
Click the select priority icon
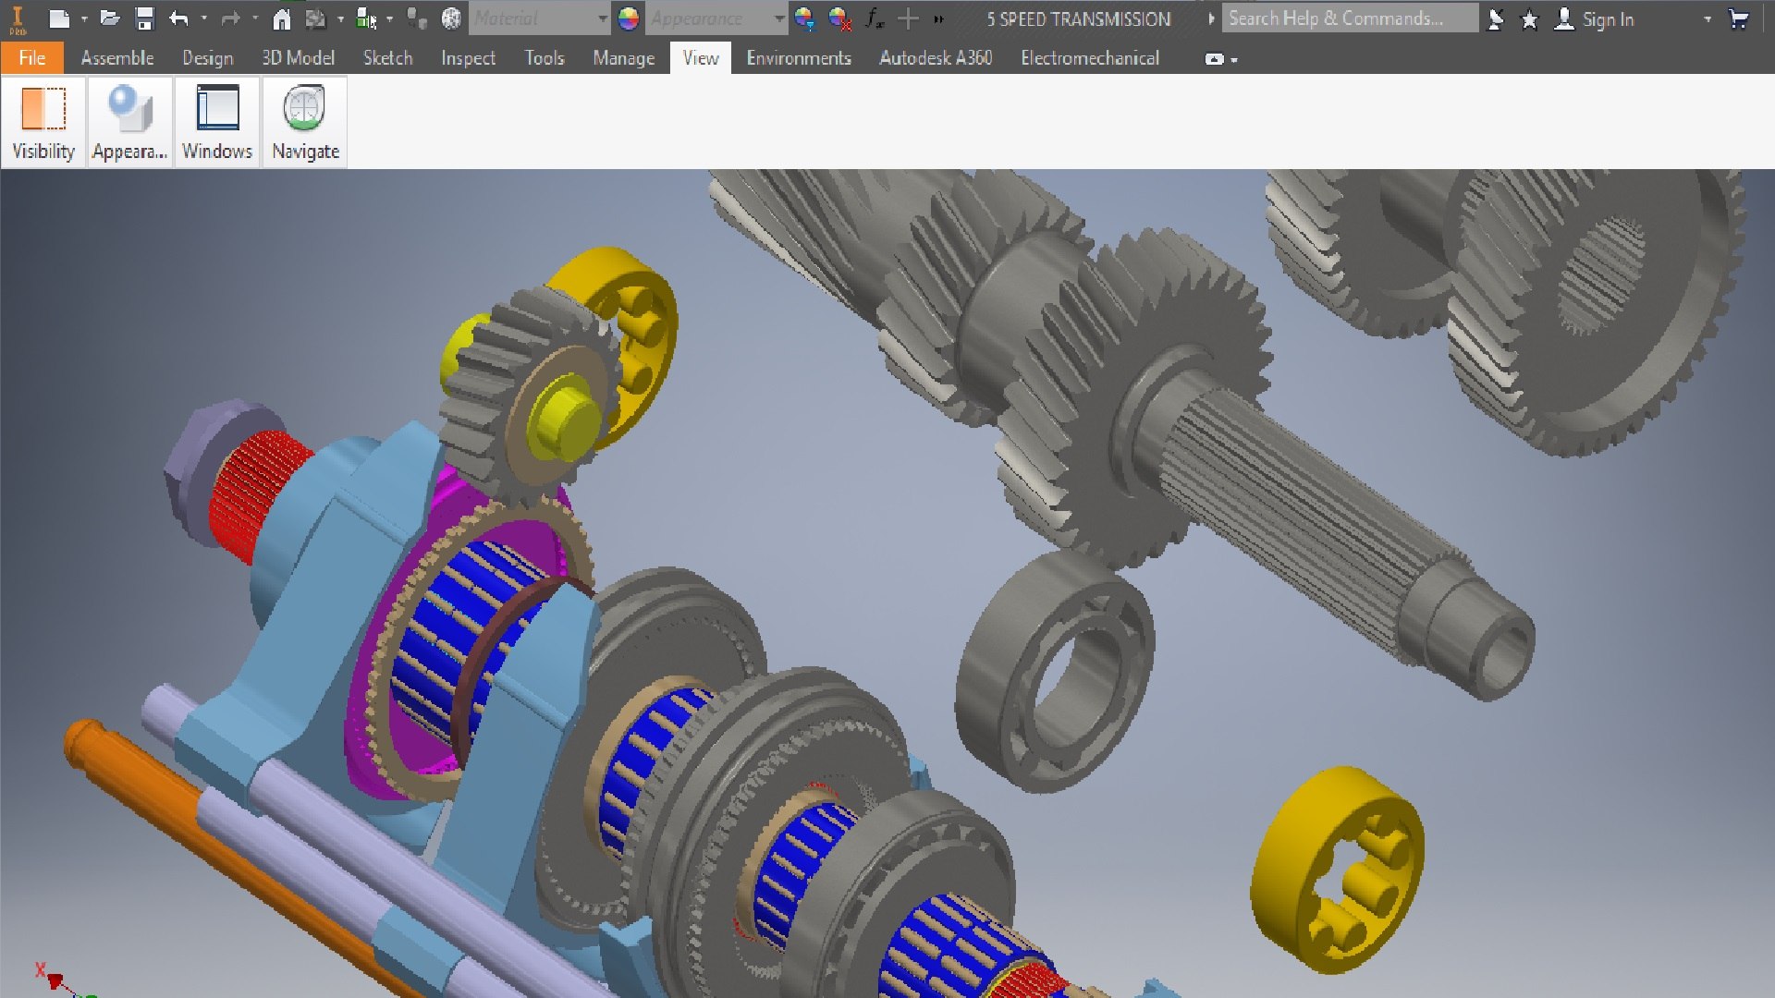click(x=366, y=18)
